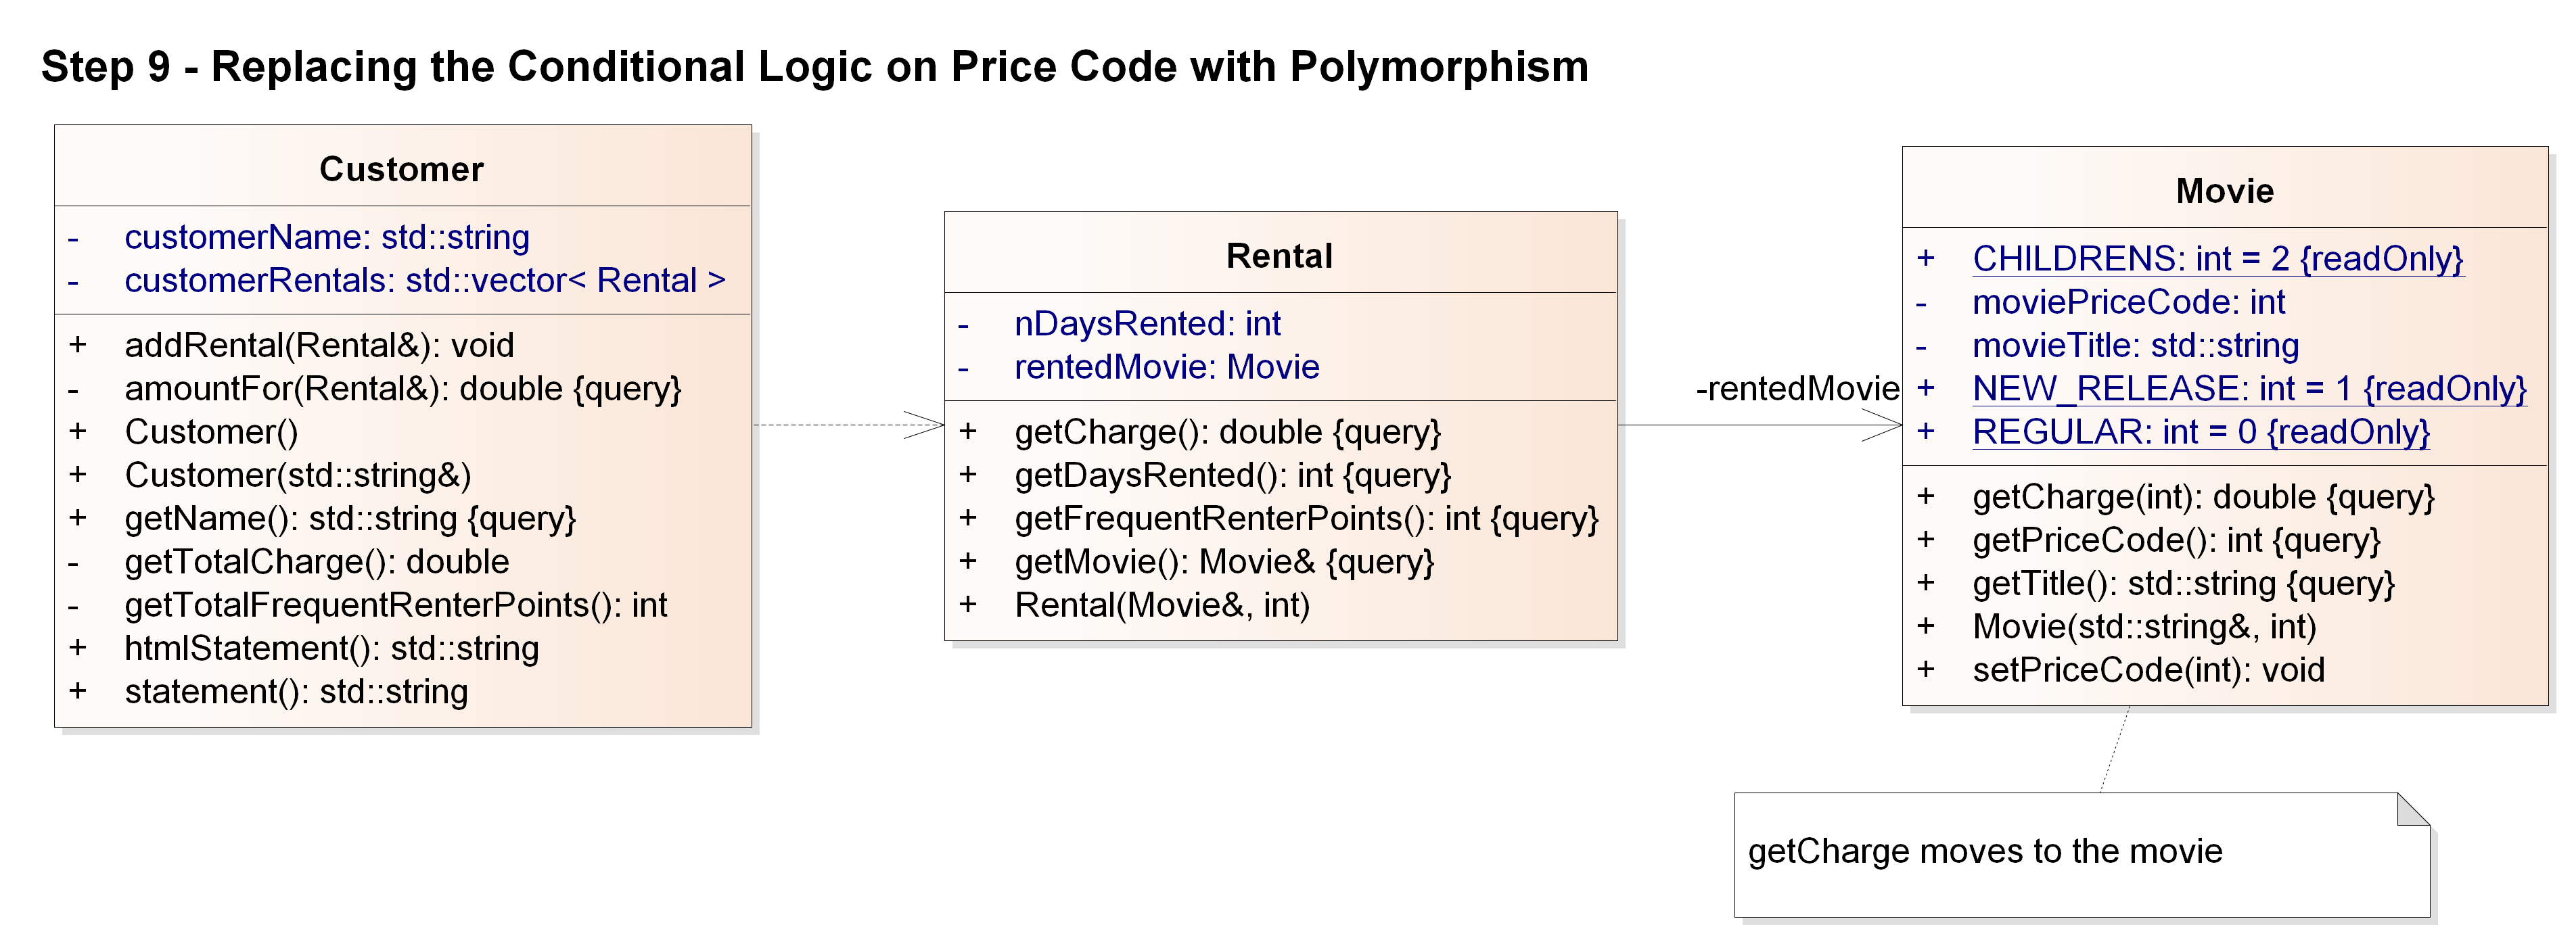The height and width of the screenshot is (944, 2576).
Task: Click the NEW_RELEASE constant attribute
Action: (2249, 389)
